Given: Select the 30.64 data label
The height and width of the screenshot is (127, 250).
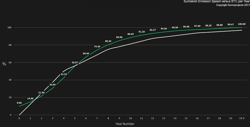Looking at the screenshot, I should tap(52, 85).
